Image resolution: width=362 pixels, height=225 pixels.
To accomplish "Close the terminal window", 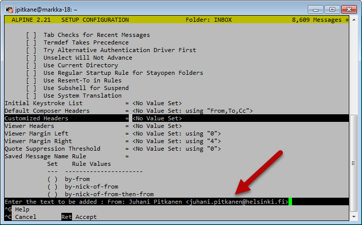I will [x=349, y=10].
